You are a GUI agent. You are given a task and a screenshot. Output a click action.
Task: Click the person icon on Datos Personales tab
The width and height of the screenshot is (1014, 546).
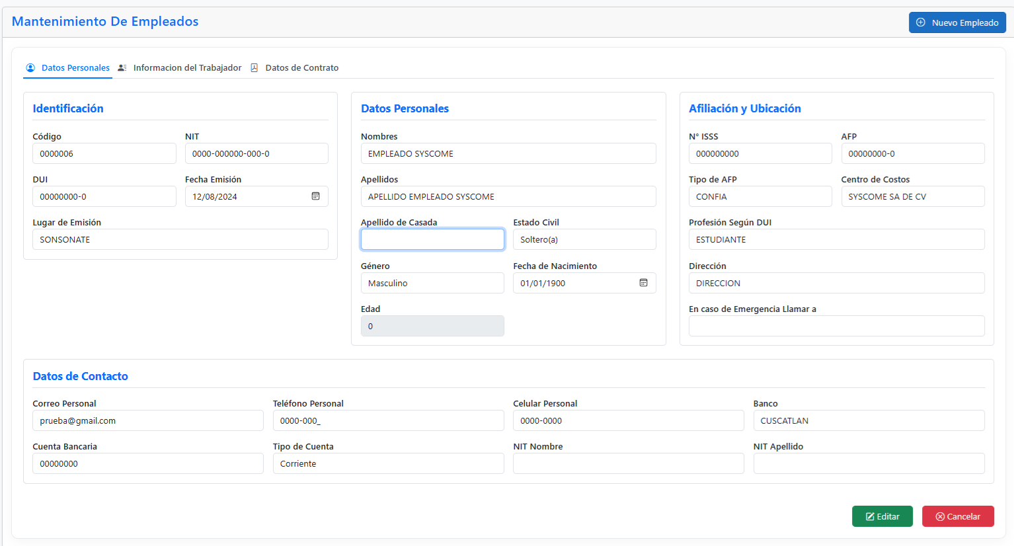(x=30, y=68)
